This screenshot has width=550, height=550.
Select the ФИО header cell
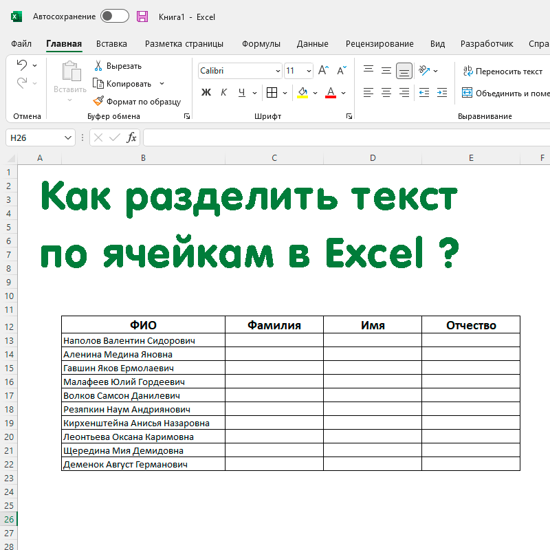coord(143,325)
